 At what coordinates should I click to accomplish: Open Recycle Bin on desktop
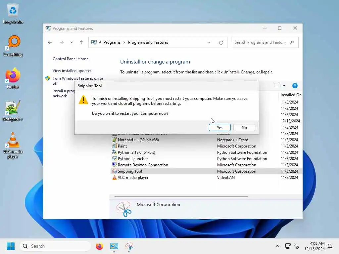(13, 14)
